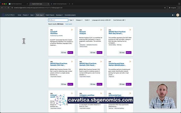Run the AutoGVP Workflow app
Viewport: 181px width, 113px height.
[70, 52]
